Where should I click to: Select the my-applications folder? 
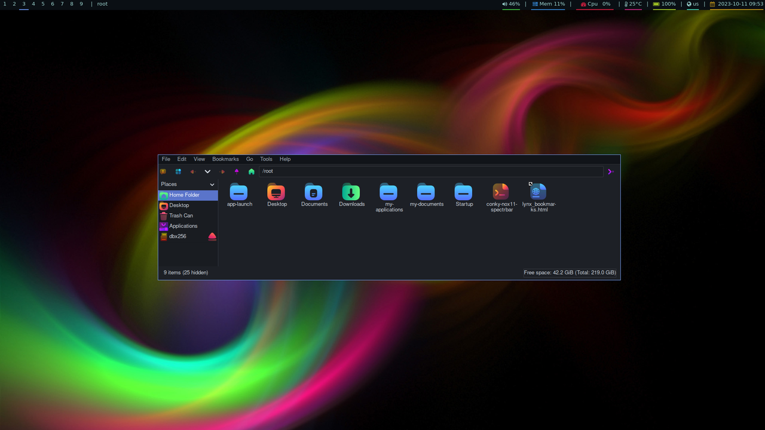tap(389, 198)
